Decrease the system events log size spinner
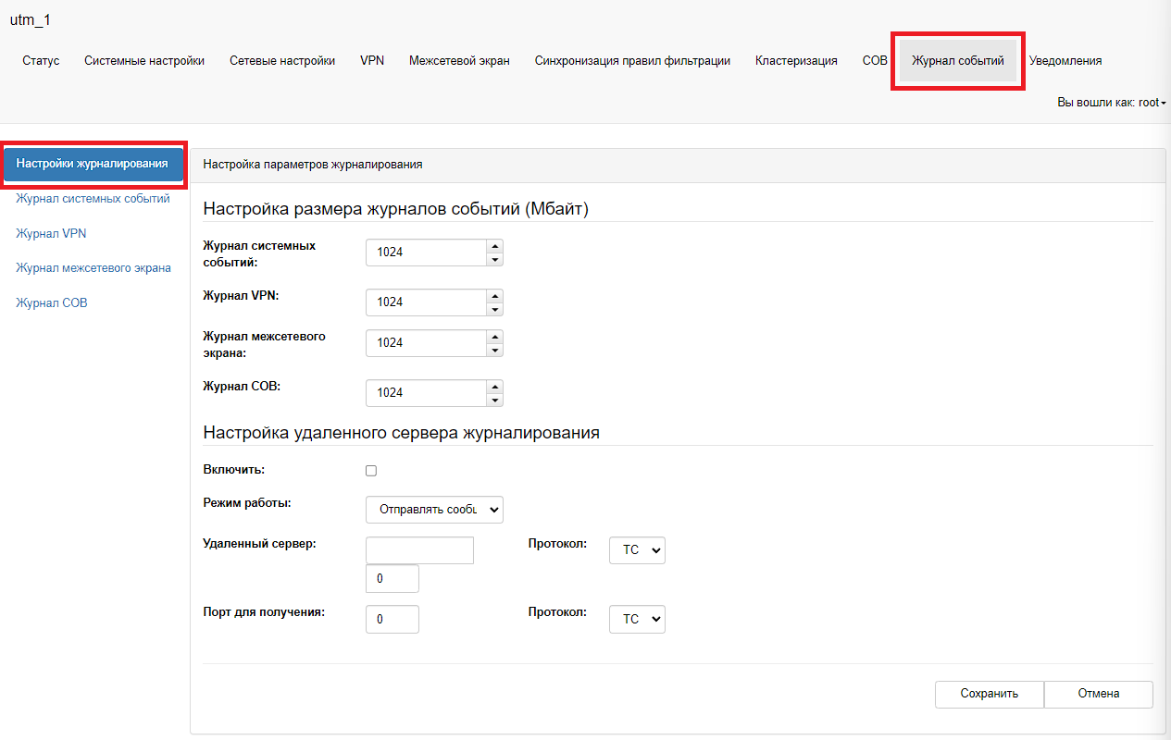The height and width of the screenshot is (740, 1171). point(494,260)
